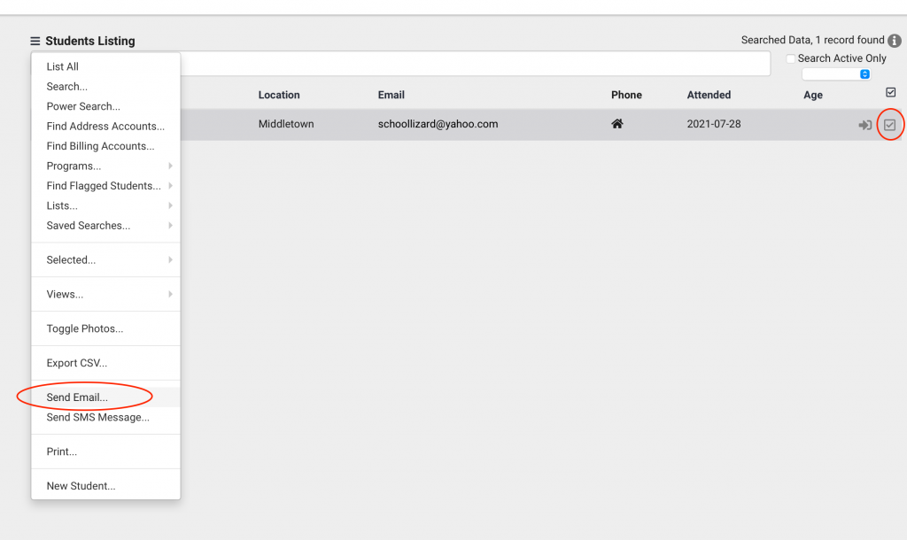This screenshot has height=540, width=907.
Task: Click the sign-in arrow icon on the student row
Action: tap(865, 125)
